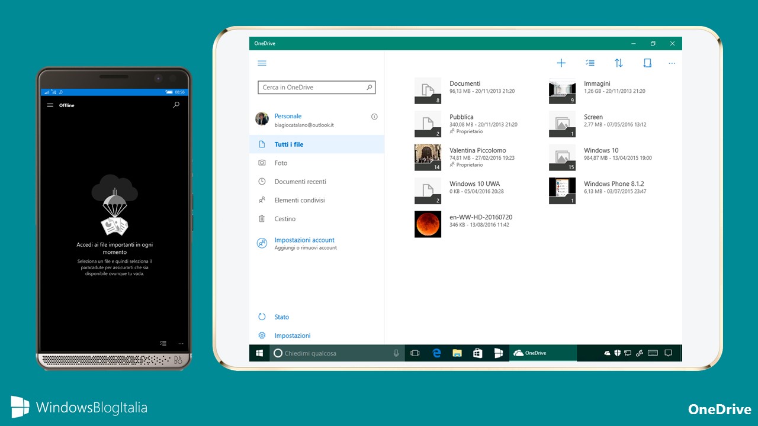Open Windows Defender shield tray icon
The width and height of the screenshot is (758, 426).
(617, 353)
